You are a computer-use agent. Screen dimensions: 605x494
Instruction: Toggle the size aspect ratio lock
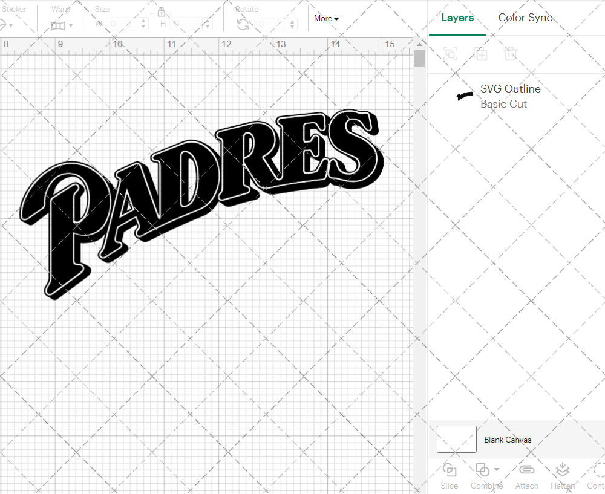click(x=162, y=12)
